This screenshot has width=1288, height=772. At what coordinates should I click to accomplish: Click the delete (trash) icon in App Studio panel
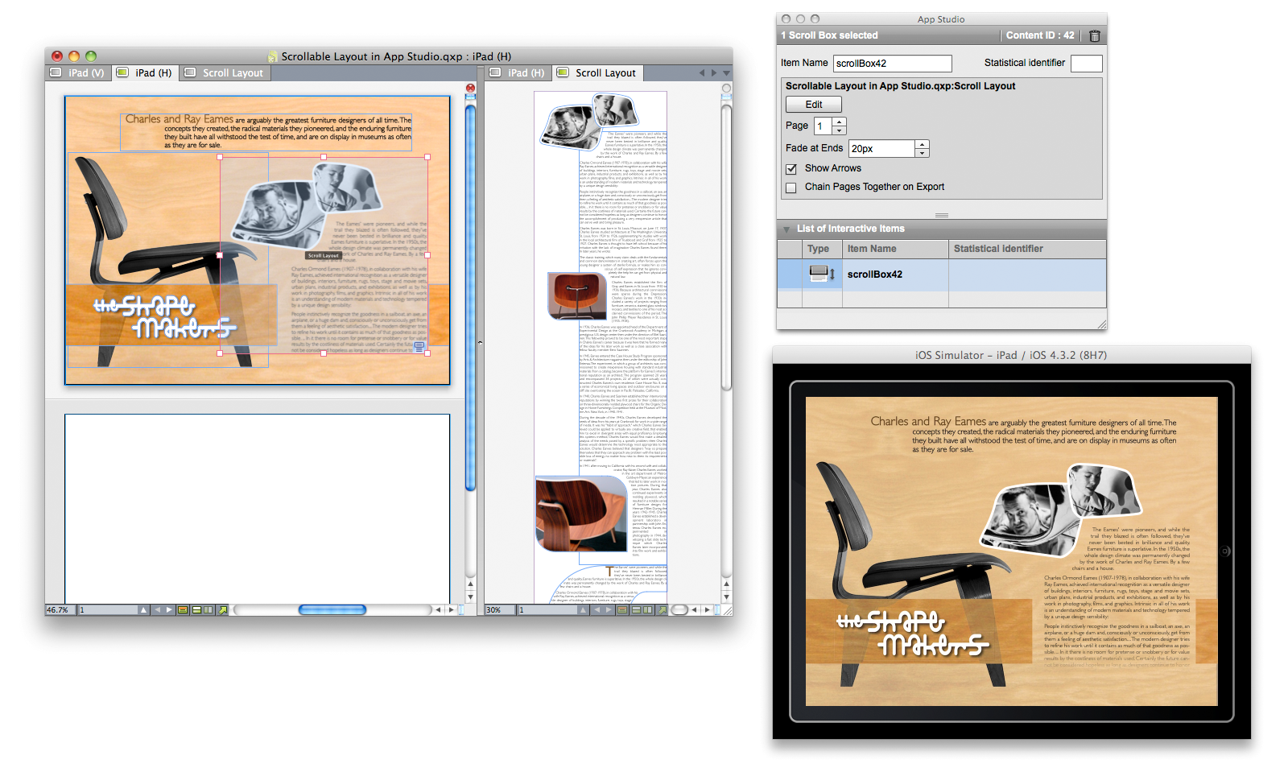(x=1093, y=35)
